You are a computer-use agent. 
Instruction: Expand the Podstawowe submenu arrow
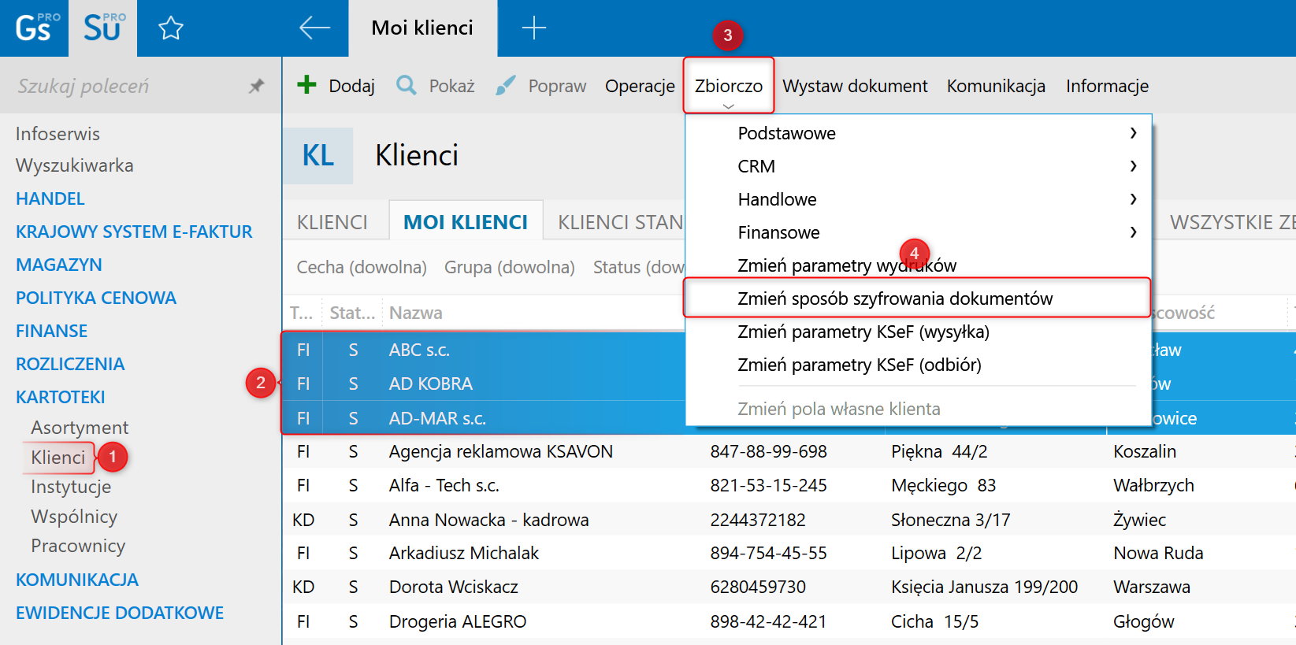point(1133,133)
